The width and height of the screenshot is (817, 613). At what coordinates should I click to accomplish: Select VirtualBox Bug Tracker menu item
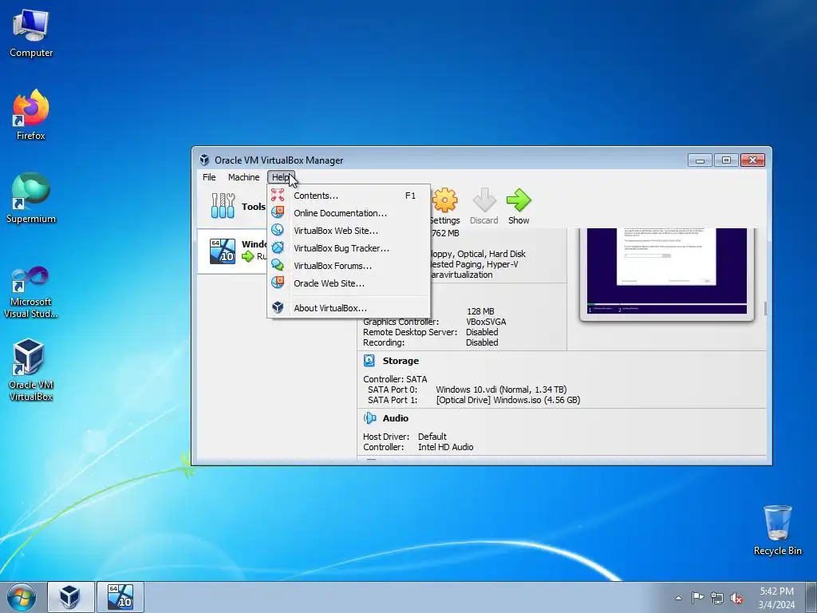coord(348,248)
